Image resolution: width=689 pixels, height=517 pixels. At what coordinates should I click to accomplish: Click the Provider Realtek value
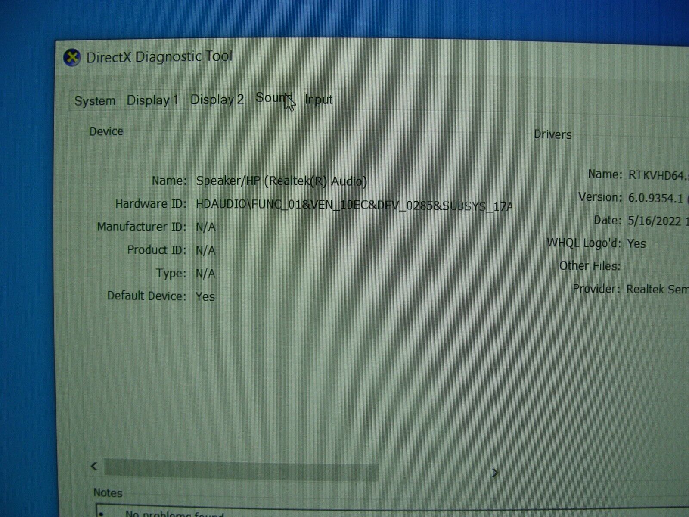tap(657, 289)
